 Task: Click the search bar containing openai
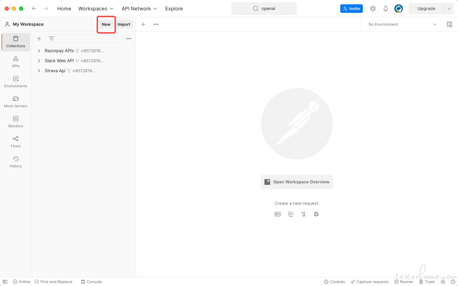pyautogui.click(x=264, y=9)
